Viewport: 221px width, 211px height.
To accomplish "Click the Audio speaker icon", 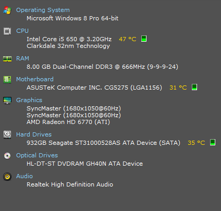I will point(7,177).
